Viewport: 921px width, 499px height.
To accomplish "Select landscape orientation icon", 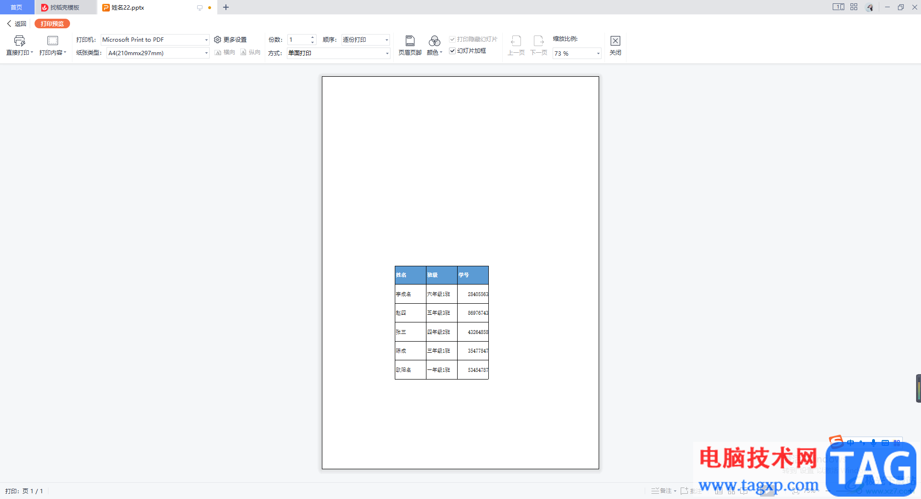I will click(x=218, y=53).
